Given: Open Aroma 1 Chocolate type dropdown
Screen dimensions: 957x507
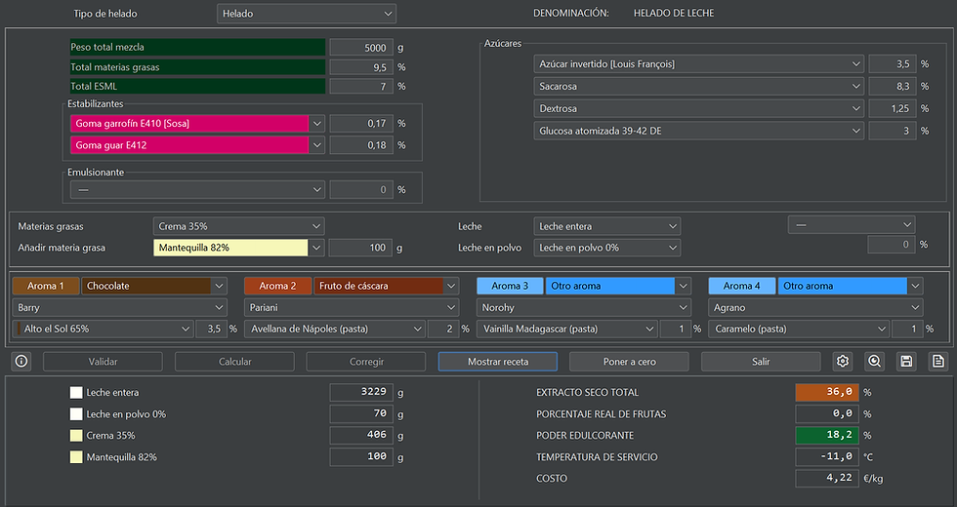Looking at the screenshot, I should [x=154, y=286].
